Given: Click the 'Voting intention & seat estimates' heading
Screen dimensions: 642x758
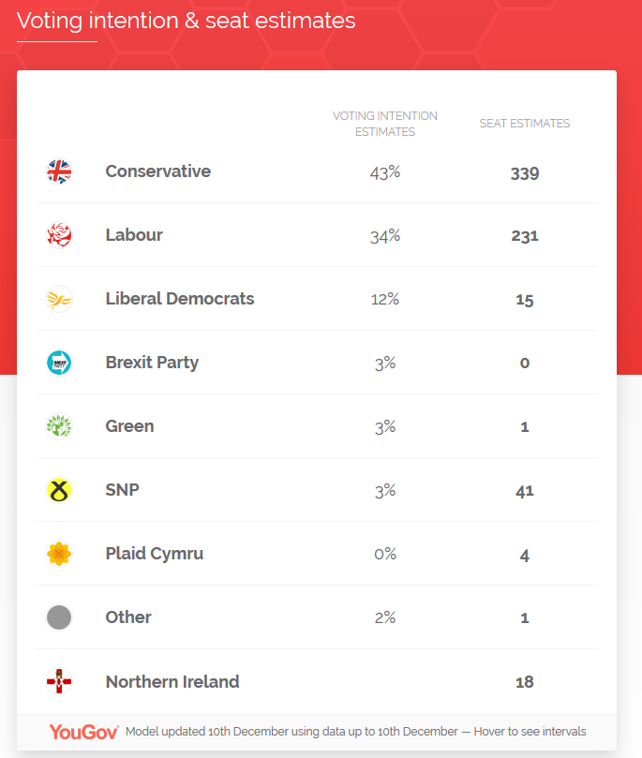Looking at the screenshot, I should coord(187,21).
